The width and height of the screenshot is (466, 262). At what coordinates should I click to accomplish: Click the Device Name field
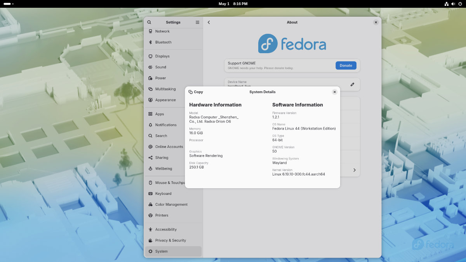tap(292, 84)
